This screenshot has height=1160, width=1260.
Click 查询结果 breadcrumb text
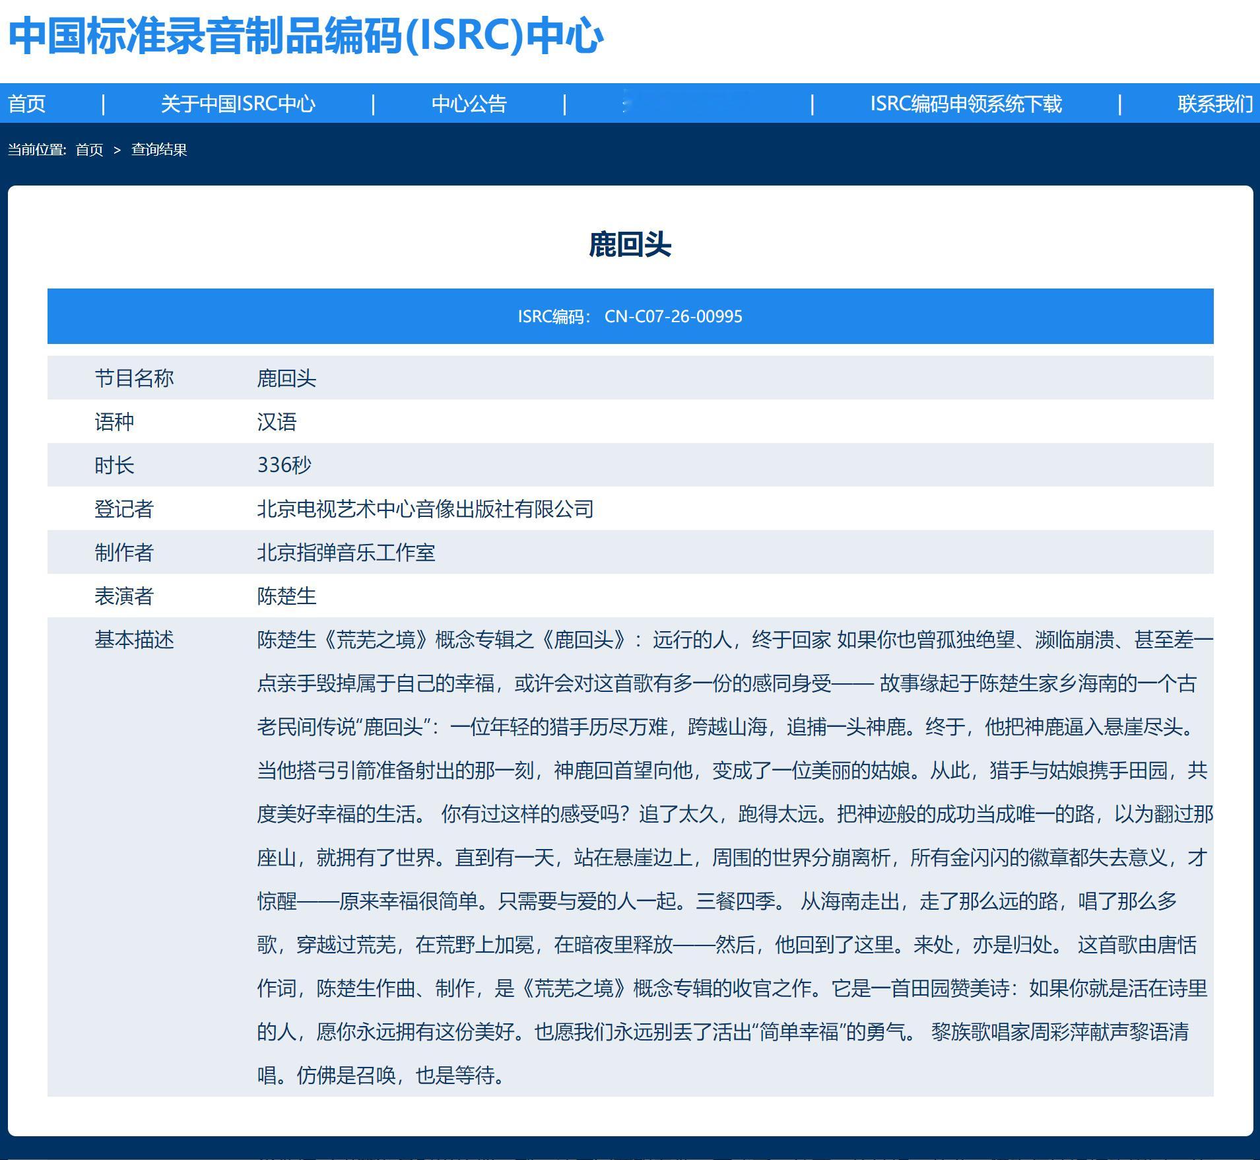[x=159, y=150]
